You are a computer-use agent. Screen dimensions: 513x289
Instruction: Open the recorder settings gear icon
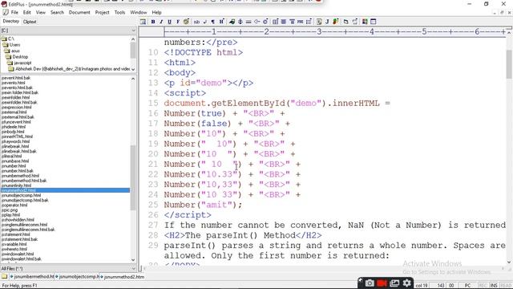pyautogui.click(x=406, y=283)
